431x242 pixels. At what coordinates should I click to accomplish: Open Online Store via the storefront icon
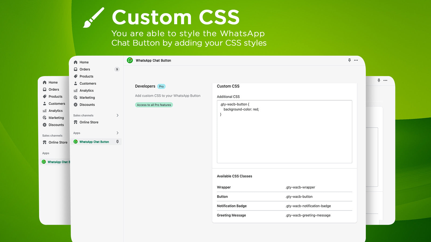point(76,122)
